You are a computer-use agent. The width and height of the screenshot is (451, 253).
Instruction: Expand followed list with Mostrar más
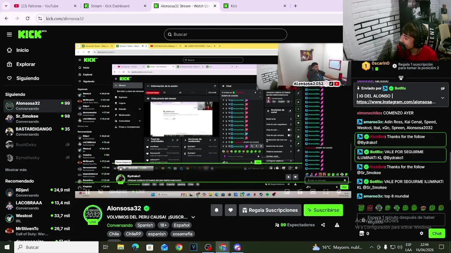tap(16, 170)
